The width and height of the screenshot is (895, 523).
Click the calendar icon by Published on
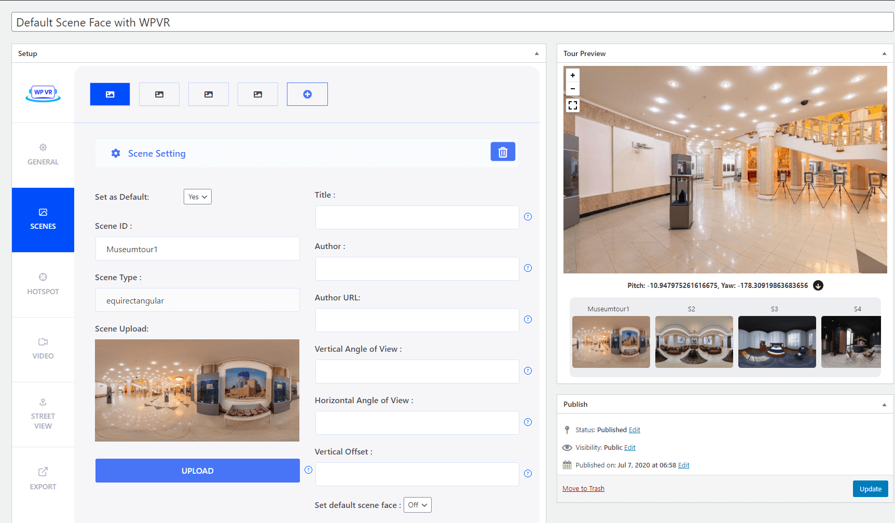coord(567,465)
